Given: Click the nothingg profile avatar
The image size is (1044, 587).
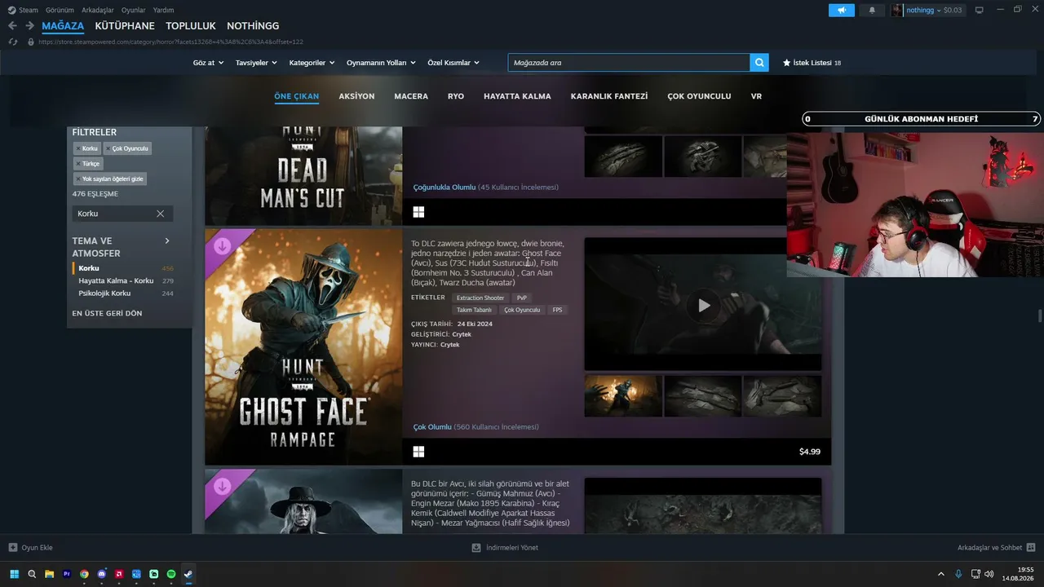Looking at the screenshot, I should pyautogui.click(x=897, y=10).
